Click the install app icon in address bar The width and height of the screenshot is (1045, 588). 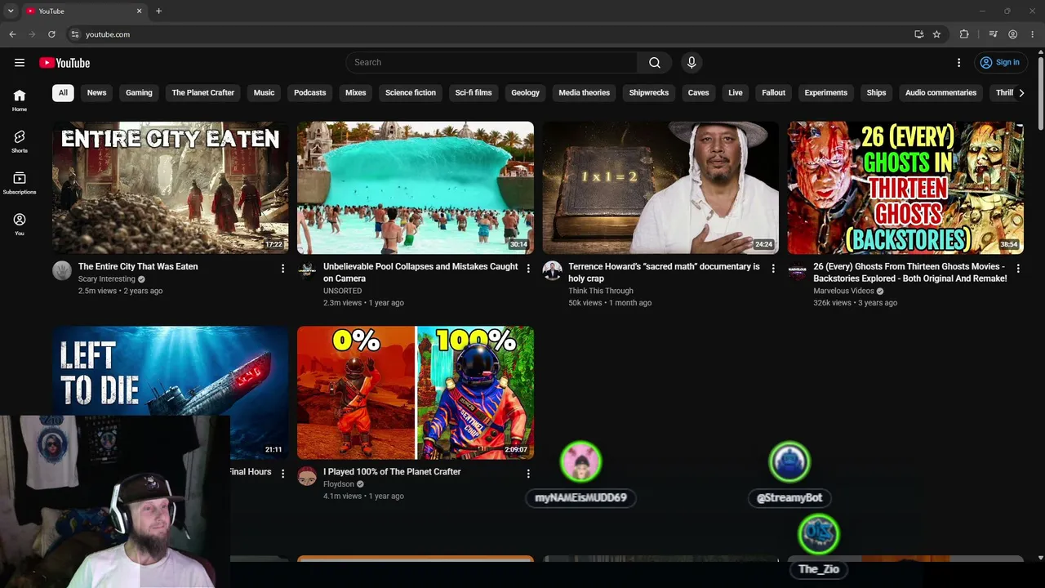pyautogui.click(x=919, y=34)
